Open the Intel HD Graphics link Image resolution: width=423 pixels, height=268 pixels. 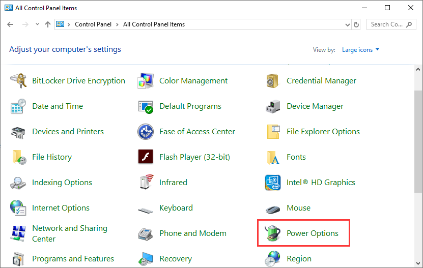(x=321, y=183)
